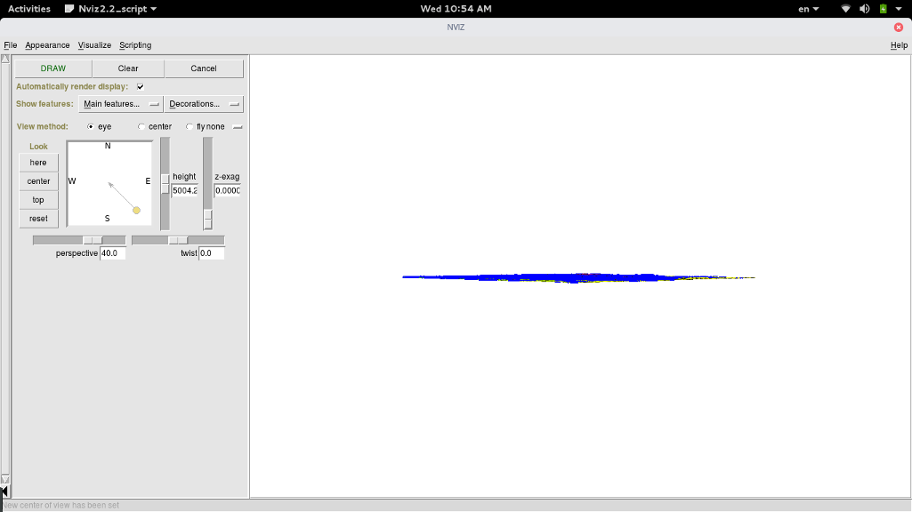Click the scroll-up arrow on left panel

coord(5,60)
